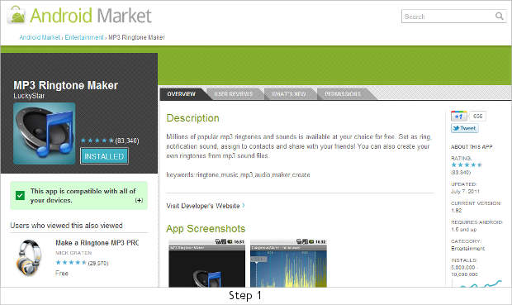Screen dimensions: 512x305
Task: Click the INSTALLED button
Action: (104, 156)
